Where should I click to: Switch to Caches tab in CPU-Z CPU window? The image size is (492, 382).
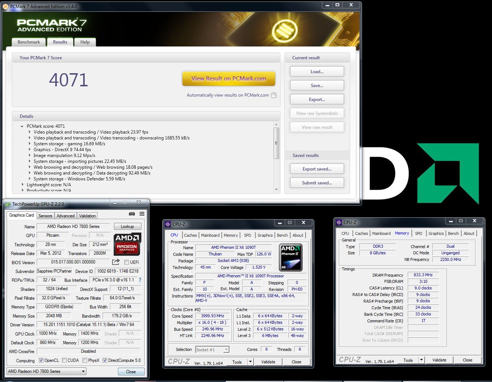click(190, 235)
